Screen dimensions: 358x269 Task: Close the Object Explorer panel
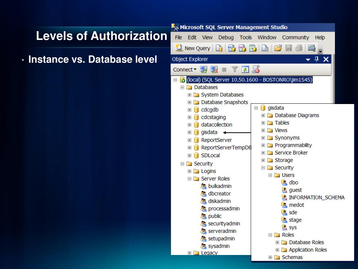[326, 59]
